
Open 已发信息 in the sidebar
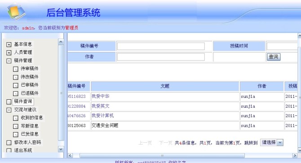point(30,134)
